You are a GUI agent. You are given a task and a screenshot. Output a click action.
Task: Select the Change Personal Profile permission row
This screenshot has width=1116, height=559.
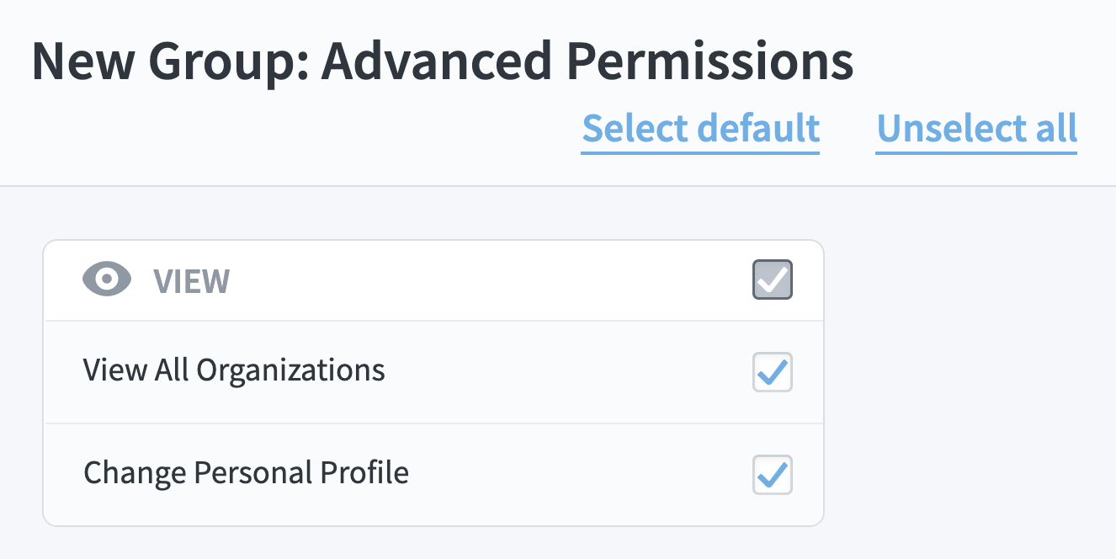click(433, 475)
